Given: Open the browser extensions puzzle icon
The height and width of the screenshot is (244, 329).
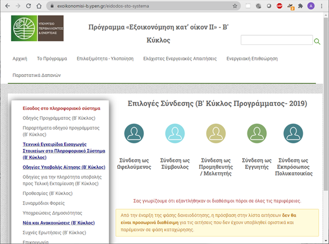Looking at the screenshot, I should tap(300, 6).
